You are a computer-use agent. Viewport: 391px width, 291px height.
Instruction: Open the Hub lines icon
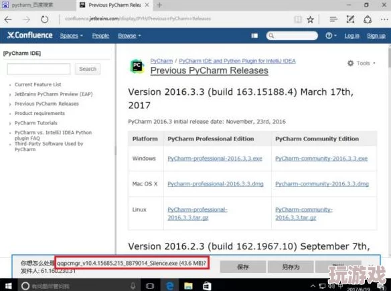333,19
